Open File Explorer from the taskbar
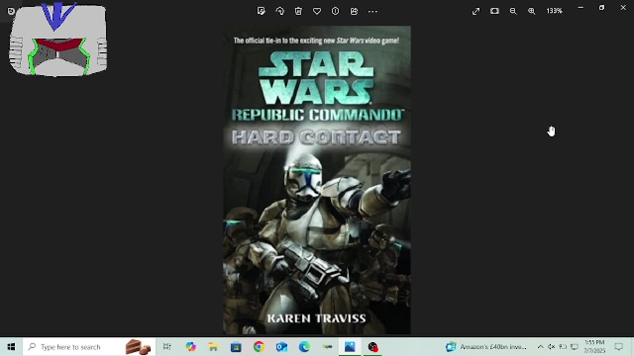Screen dimensions: 634x356 (213, 347)
